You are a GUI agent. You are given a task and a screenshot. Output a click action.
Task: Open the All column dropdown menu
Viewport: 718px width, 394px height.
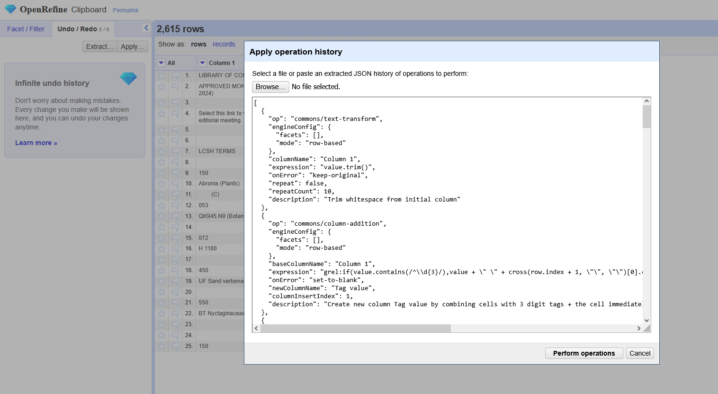point(161,63)
